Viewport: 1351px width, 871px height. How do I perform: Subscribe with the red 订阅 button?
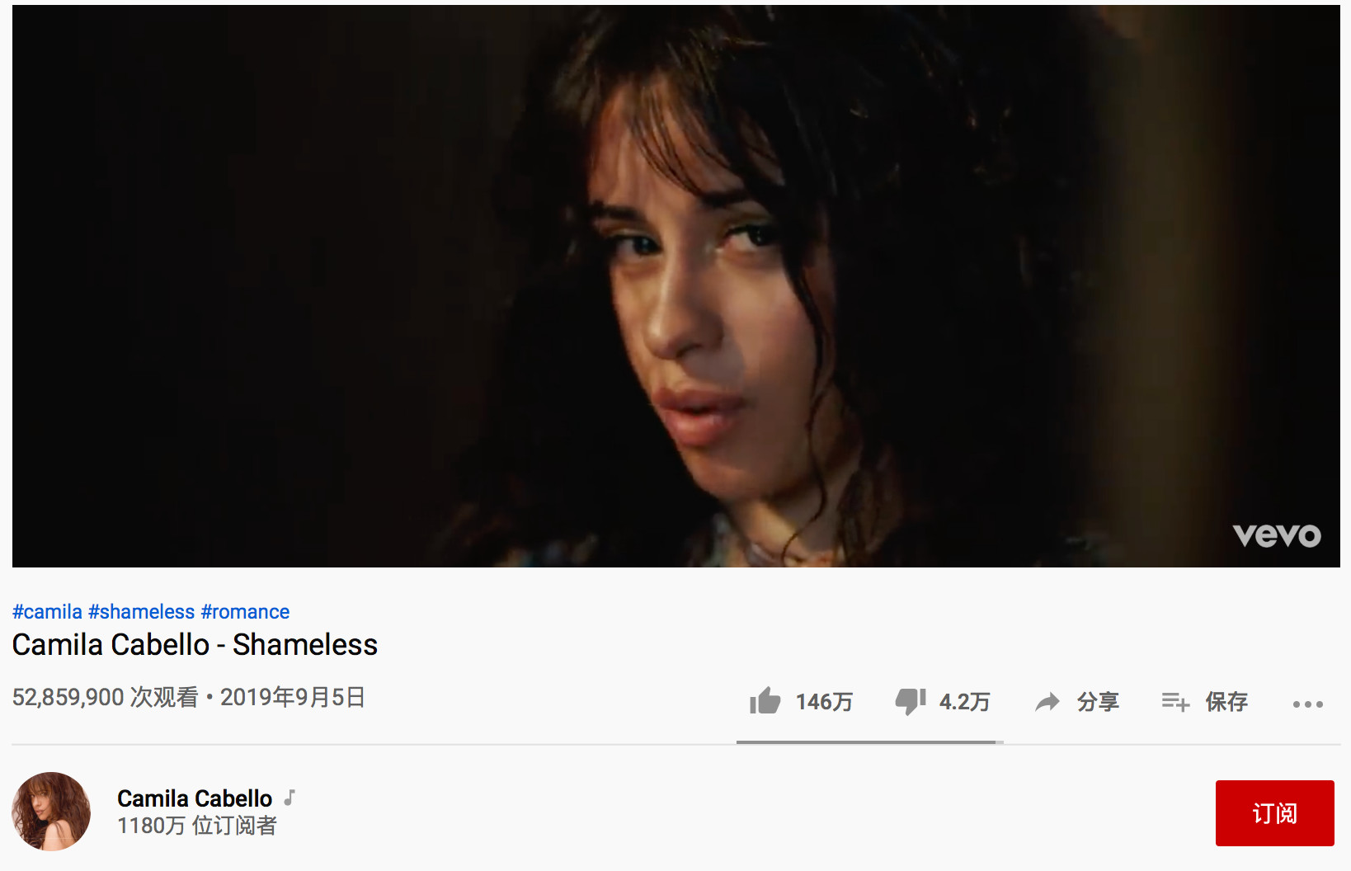[1274, 813]
